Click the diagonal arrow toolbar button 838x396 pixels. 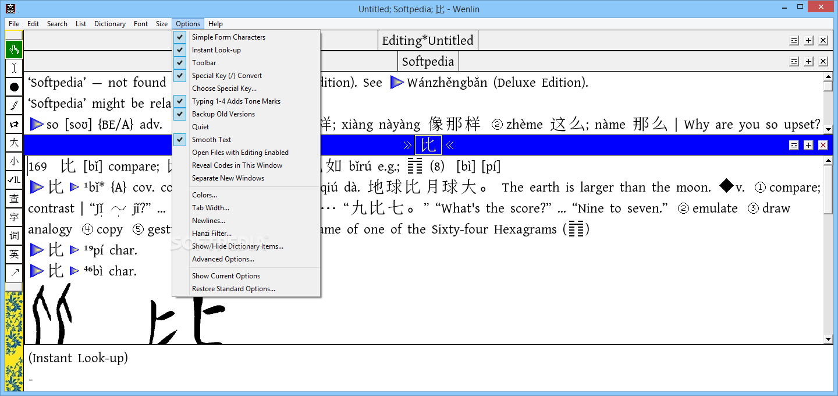click(x=14, y=273)
